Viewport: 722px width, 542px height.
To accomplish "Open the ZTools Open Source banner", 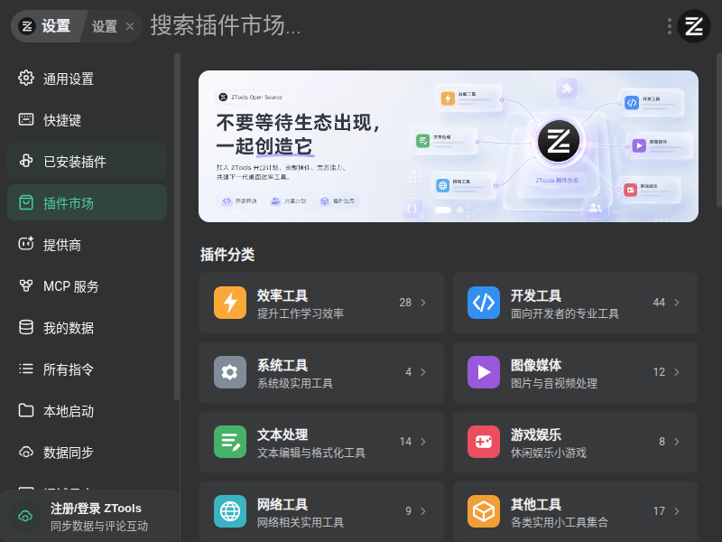I will coord(449,146).
